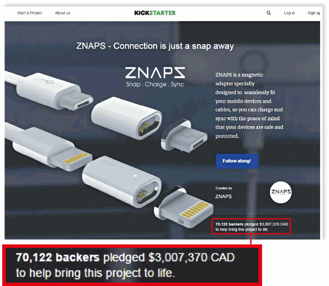Click the Sign up link
The image size is (329, 286).
314,13
